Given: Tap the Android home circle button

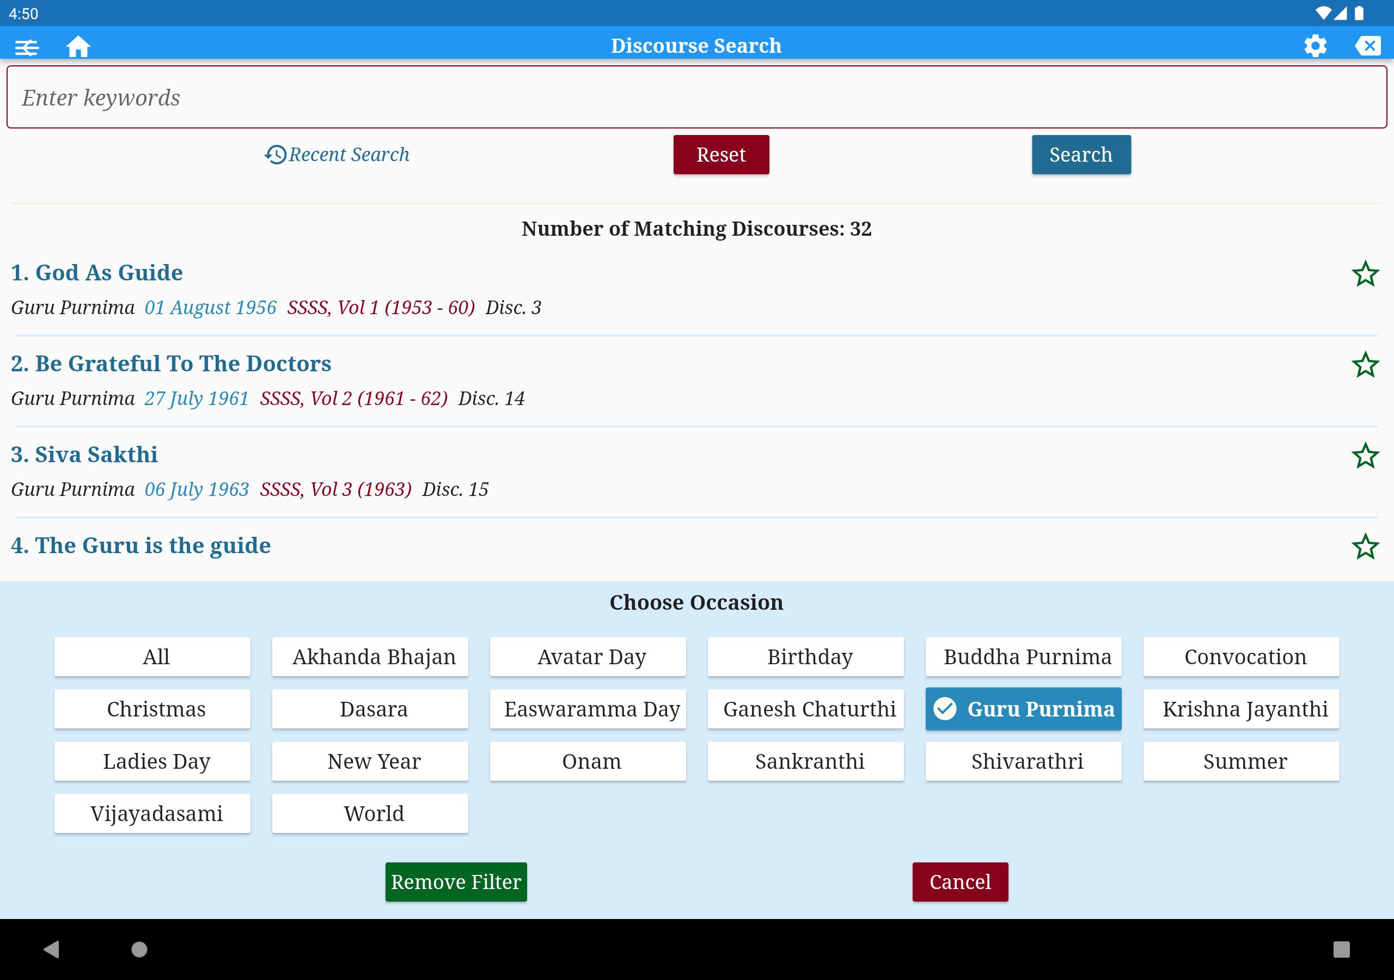Looking at the screenshot, I should click(x=139, y=949).
